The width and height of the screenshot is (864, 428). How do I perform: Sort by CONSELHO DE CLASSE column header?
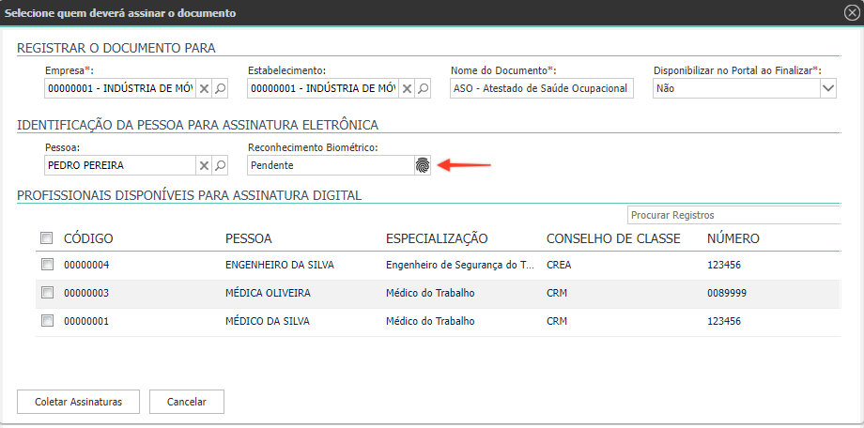tap(613, 238)
